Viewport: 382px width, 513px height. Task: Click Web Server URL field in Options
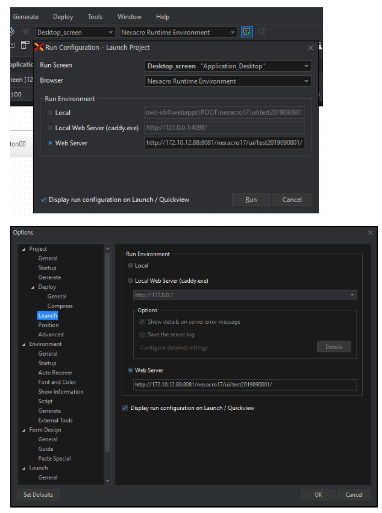244,385
